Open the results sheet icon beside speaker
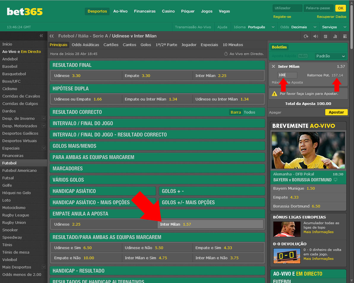 click(x=326, y=36)
